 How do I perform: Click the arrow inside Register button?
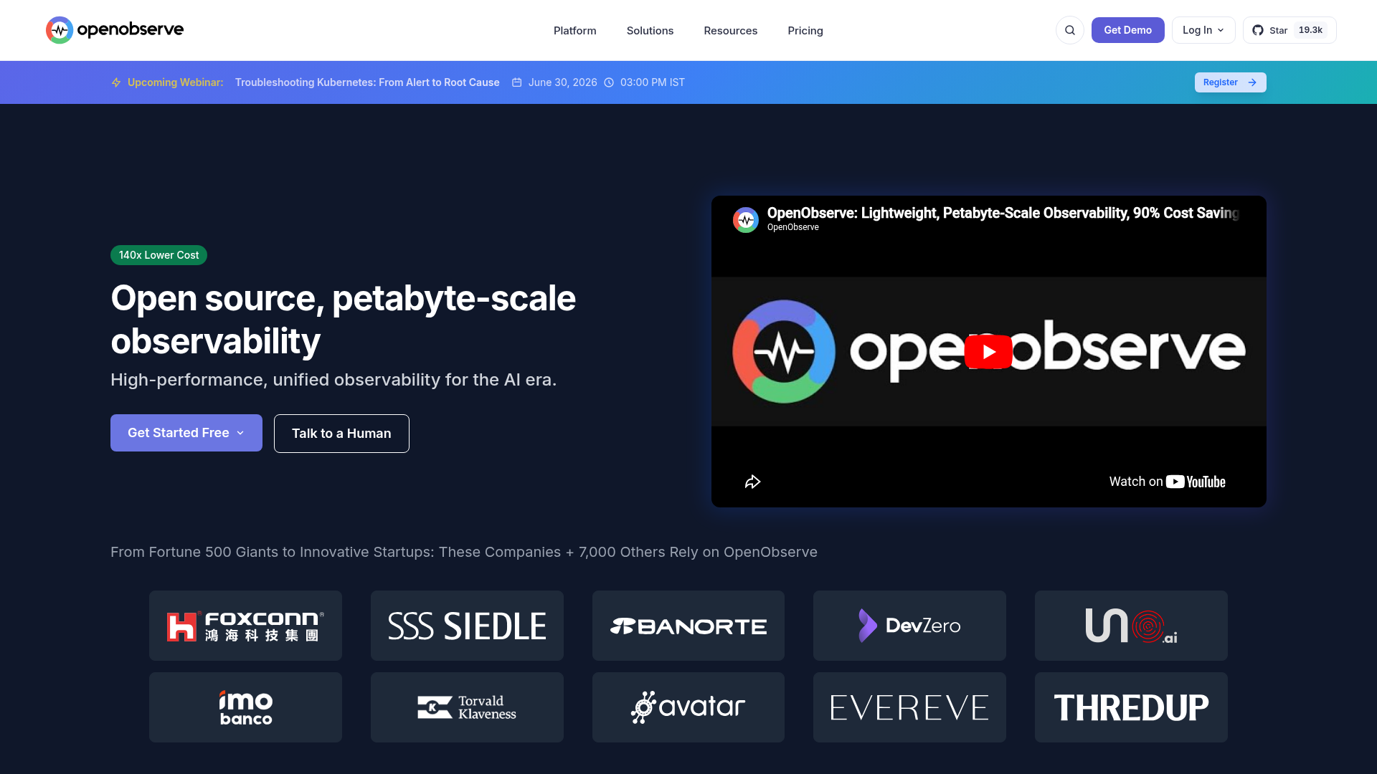tap(1252, 82)
